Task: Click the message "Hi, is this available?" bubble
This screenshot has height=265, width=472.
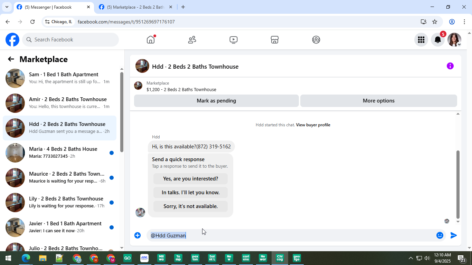Action: pos(191,147)
